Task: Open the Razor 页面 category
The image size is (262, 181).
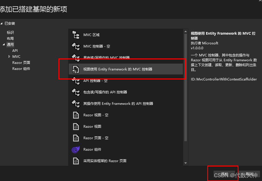Action: click(x=21, y=62)
